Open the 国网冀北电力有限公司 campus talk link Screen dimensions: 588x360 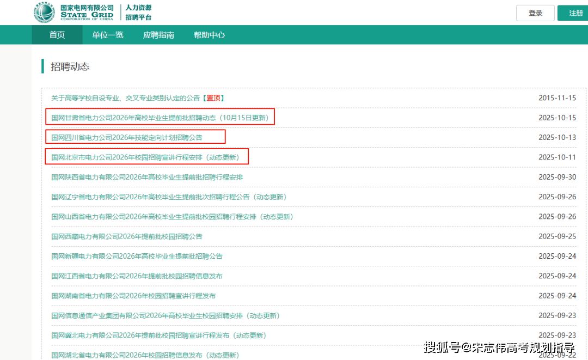[x=158, y=335]
